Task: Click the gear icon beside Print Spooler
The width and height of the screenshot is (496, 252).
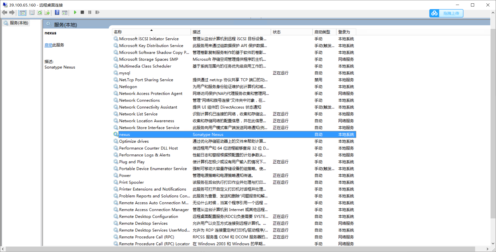Action: [x=116, y=182]
